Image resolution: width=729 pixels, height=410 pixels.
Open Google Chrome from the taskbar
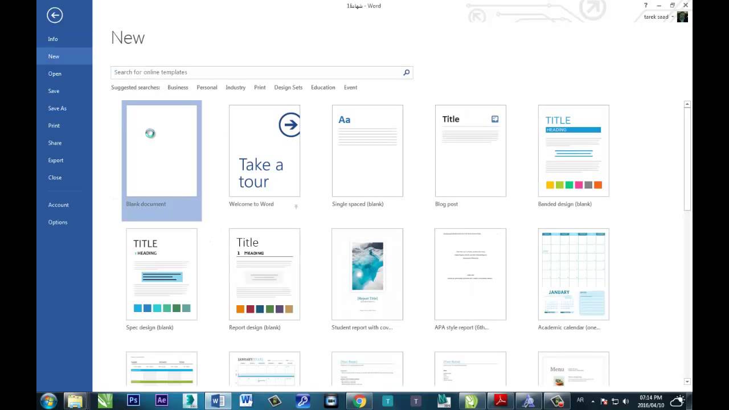point(359,401)
